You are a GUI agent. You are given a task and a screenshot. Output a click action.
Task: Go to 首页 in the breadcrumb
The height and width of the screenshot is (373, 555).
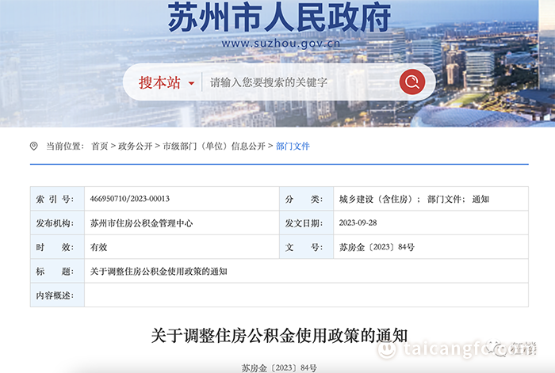tap(99, 146)
